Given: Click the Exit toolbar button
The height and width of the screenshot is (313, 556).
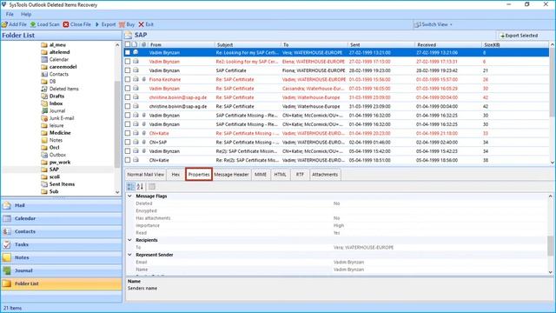Looking at the screenshot, I should pyautogui.click(x=146, y=24).
